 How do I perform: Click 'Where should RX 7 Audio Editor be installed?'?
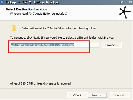(x=39, y=14)
